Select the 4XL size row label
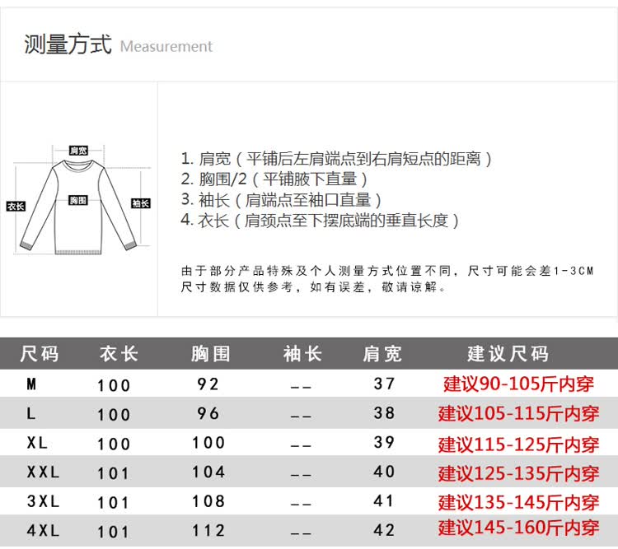 pos(43,531)
